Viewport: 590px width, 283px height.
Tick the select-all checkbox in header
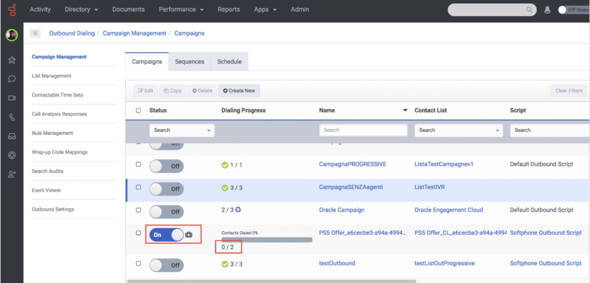138,110
